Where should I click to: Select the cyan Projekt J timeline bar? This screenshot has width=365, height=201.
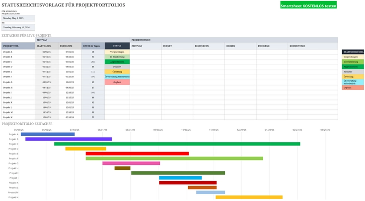click(180, 178)
